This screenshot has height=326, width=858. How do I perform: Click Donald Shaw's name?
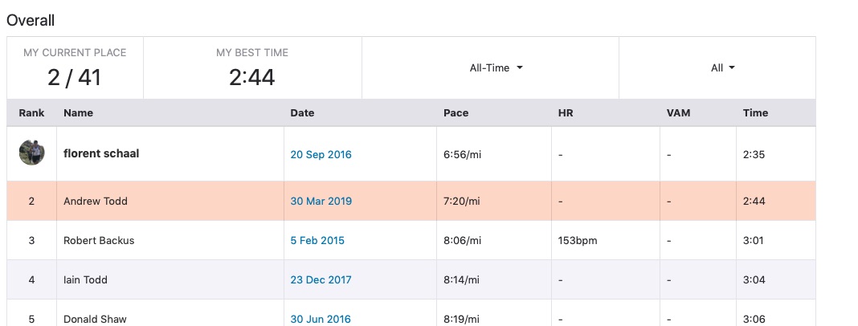click(x=95, y=319)
